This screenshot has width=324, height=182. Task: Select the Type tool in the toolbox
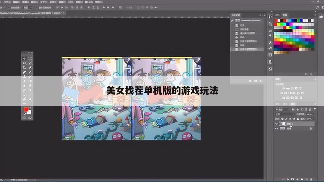tap(30, 90)
